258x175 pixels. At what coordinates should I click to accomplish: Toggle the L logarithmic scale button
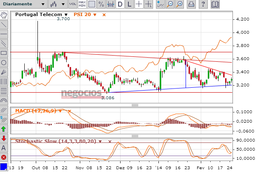click(130, 4)
